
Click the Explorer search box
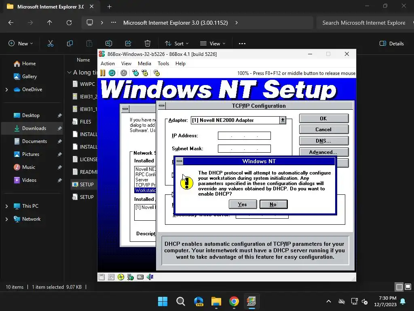tap(364, 23)
